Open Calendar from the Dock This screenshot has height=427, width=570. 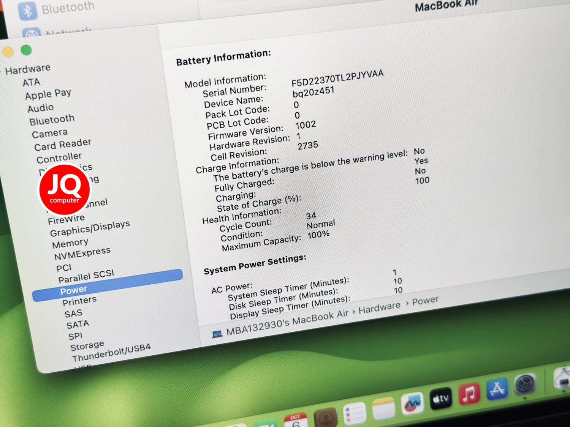296,420
